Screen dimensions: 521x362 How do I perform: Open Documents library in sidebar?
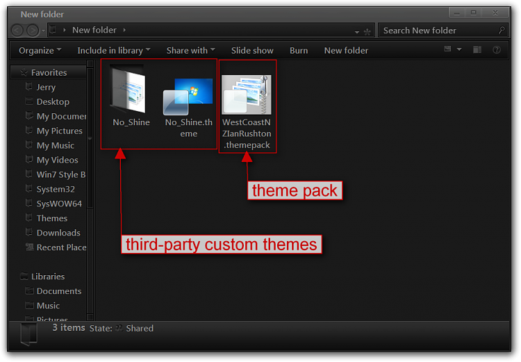click(59, 291)
